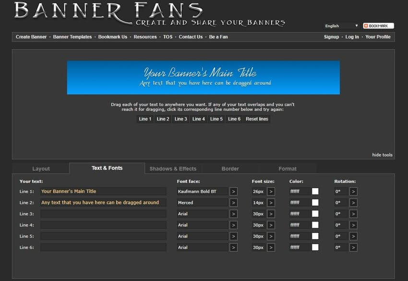This screenshot has height=281, width=408.
Task: Switch to the Layout tab
Action: pos(41,169)
